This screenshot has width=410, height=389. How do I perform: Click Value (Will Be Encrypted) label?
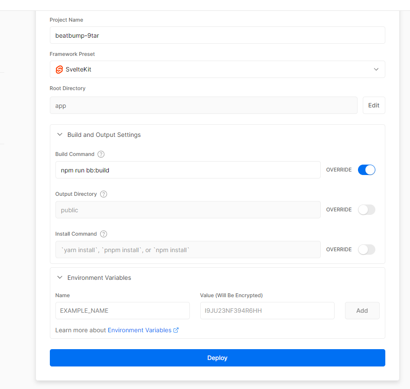pyautogui.click(x=231, y=295)
